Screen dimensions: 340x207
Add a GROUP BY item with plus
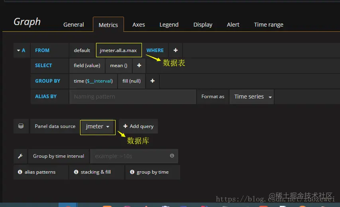pyautogui.click(x=153, y=81)
